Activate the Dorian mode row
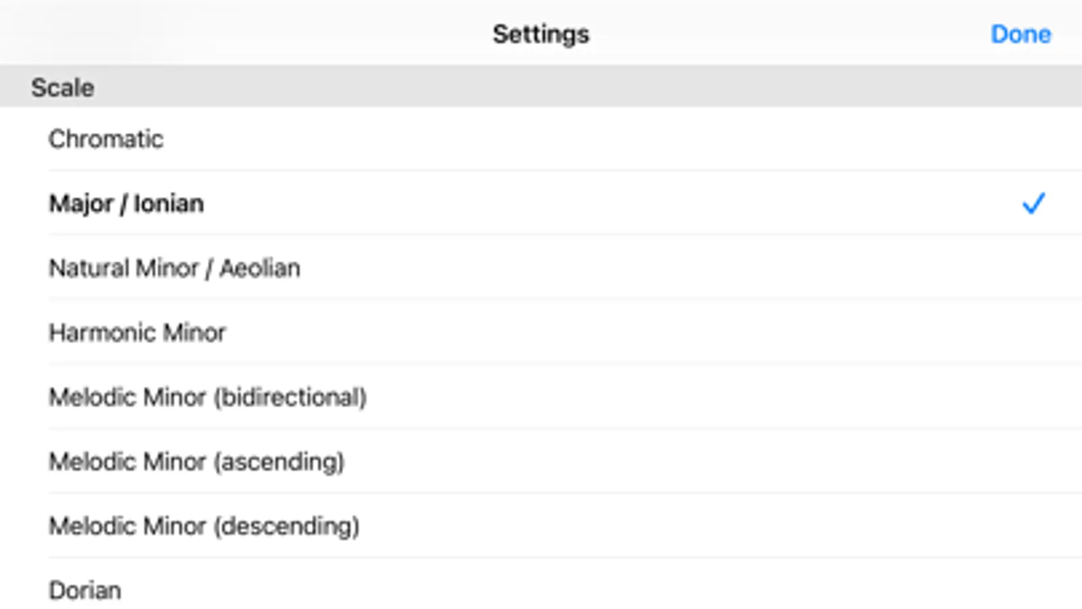The image size is (1082, 609). pyautogui.click(x=85, y=590)
